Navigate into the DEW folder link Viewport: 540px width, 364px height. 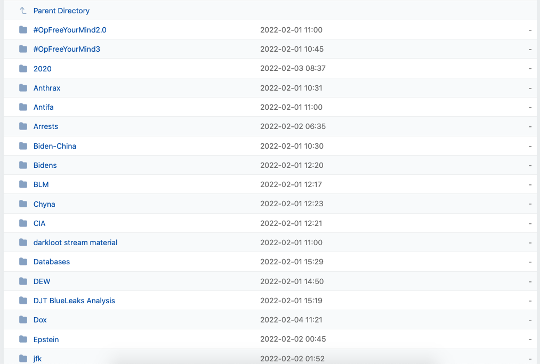(x=42, y=281)
